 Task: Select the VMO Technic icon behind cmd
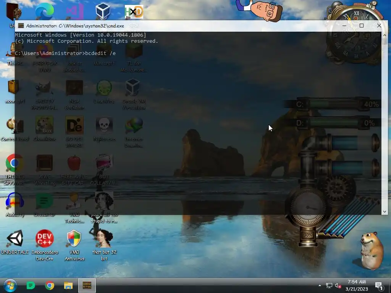[74, 208]
